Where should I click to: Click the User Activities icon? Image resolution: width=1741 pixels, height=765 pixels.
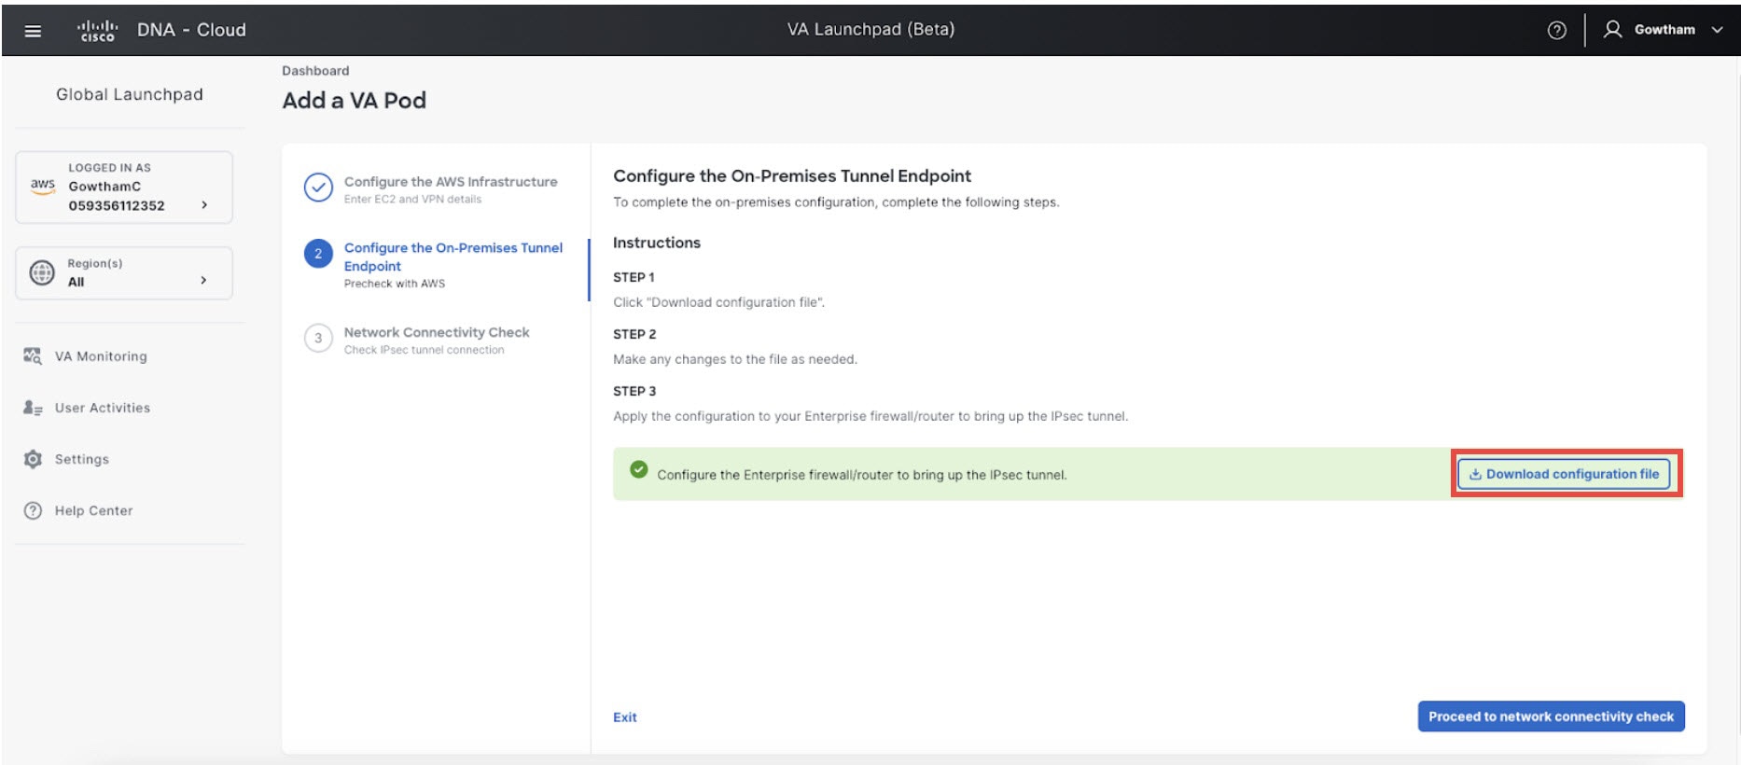[x=33, y=408]
